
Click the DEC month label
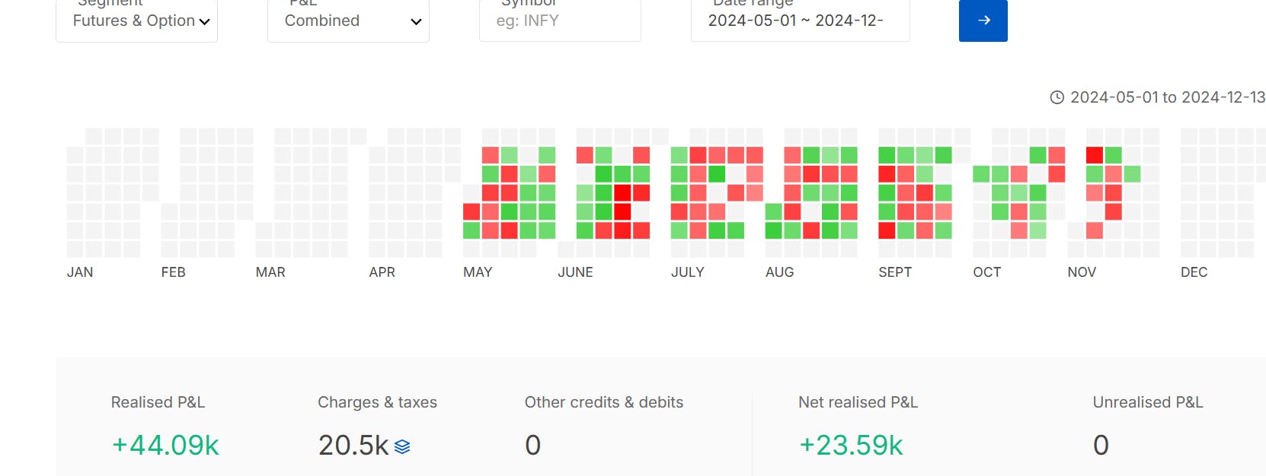pos(1194,272)
